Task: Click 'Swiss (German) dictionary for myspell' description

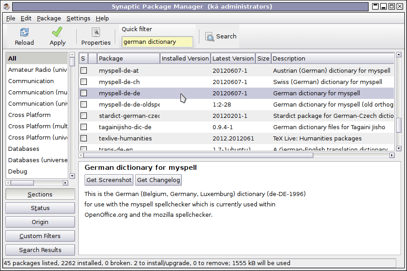Action: [x=327, y=82]
